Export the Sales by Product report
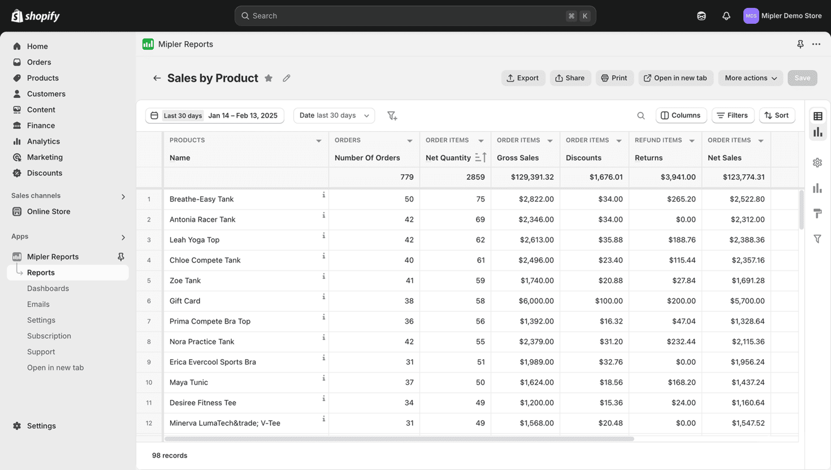Viewport: 831px width, 470px height. (x=522, y=77)
